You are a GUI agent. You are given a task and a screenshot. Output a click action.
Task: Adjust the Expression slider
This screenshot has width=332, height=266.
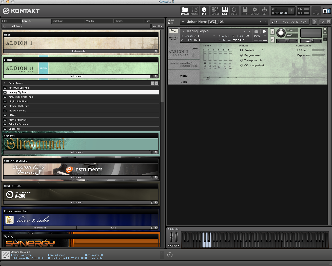318,55
